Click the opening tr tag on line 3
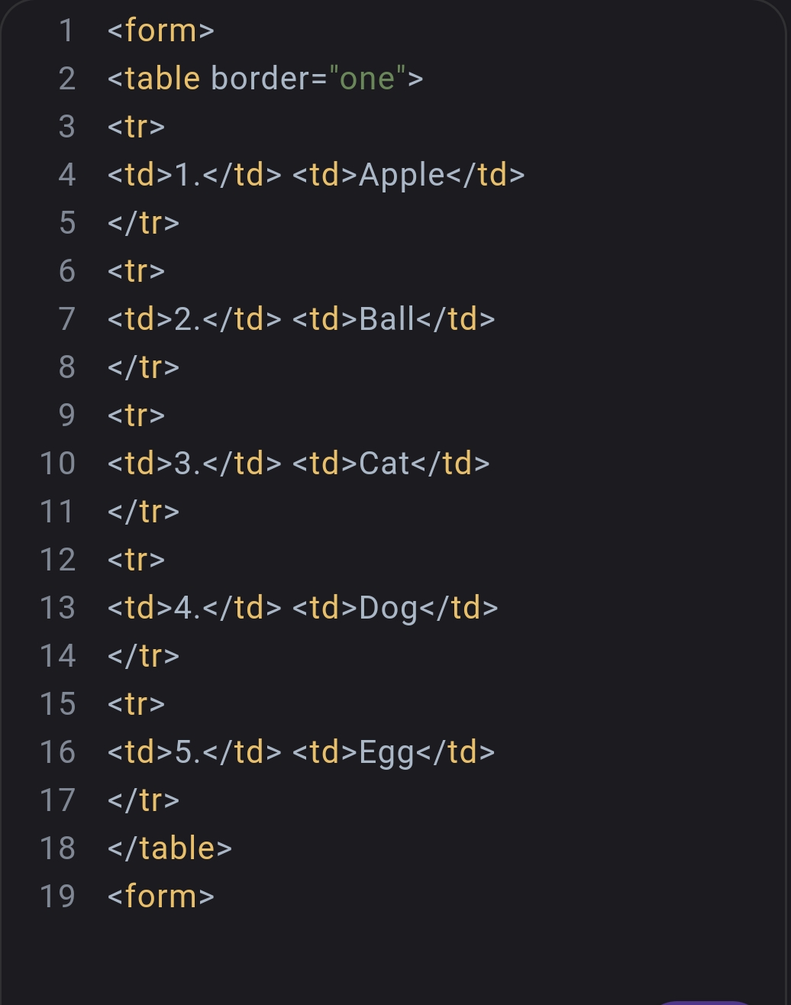 pos(136,127)
